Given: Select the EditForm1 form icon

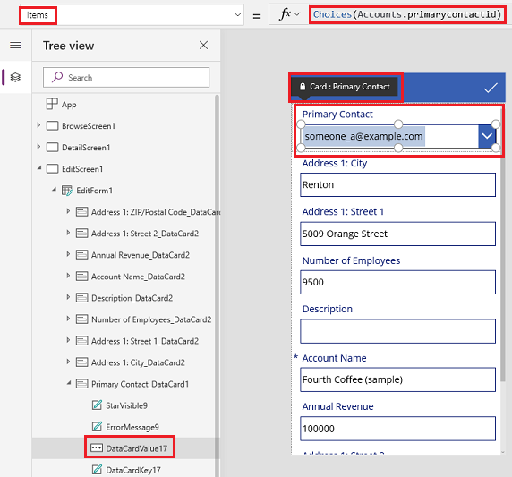Looking at the screenshot, I should [x=67, y=191].
